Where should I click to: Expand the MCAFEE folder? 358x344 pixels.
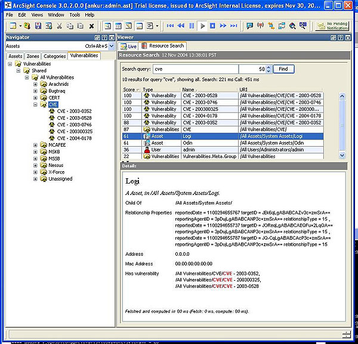click(35, 144)
